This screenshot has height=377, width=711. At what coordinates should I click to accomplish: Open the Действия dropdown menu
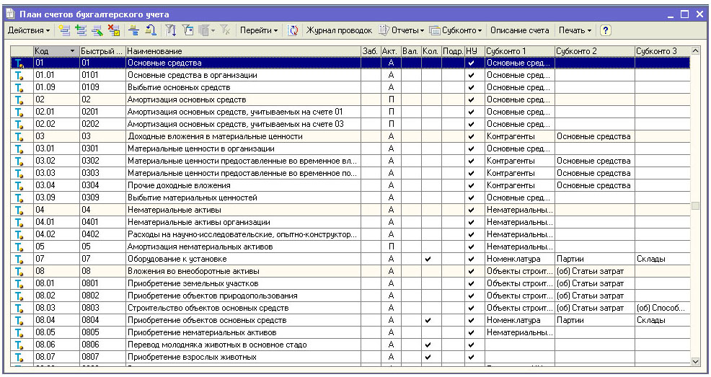pyautogui.click(x=29, y=30)
